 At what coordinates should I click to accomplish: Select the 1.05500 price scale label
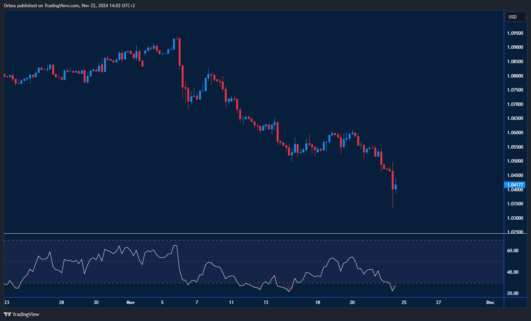pos(515,147)
